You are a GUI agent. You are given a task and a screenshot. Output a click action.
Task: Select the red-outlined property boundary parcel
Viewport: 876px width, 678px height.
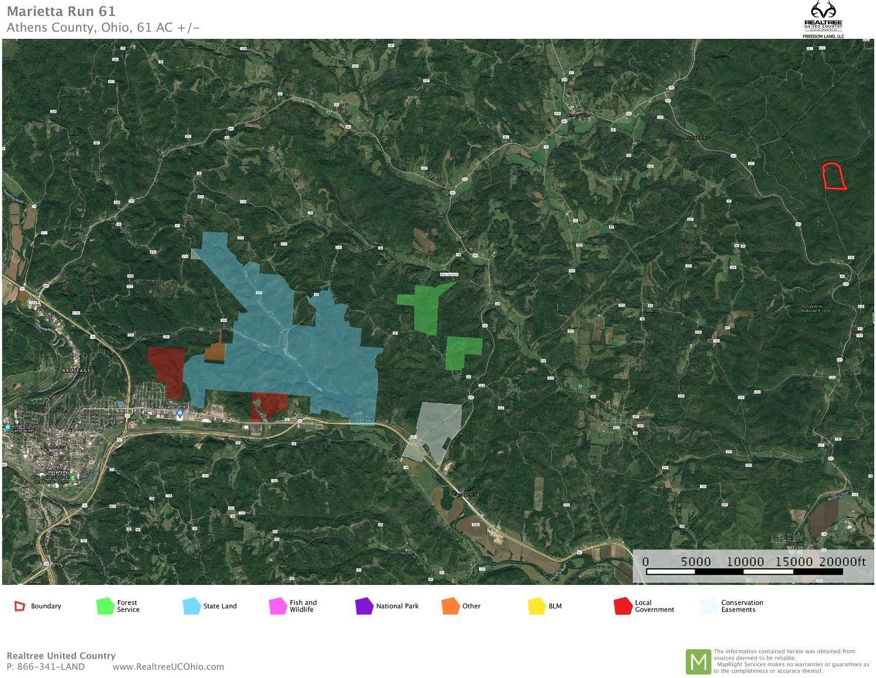coord(834,177)
